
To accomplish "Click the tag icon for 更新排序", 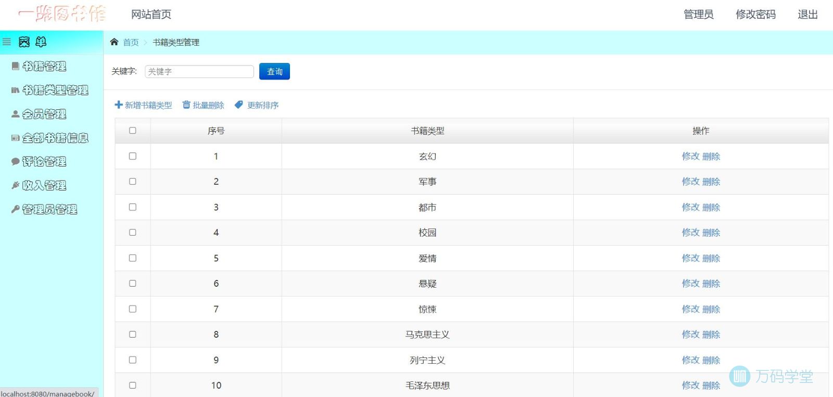I will [239, 105].
